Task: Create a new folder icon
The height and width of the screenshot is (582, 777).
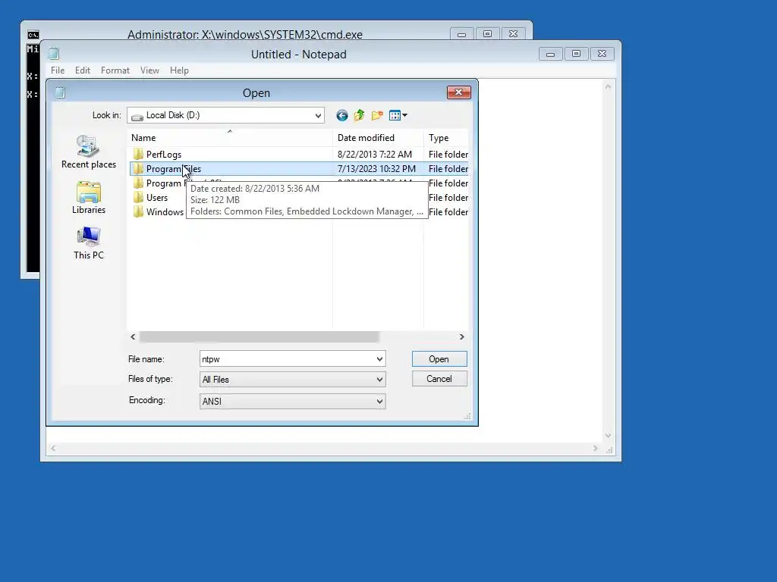Action: coord(377,115)
